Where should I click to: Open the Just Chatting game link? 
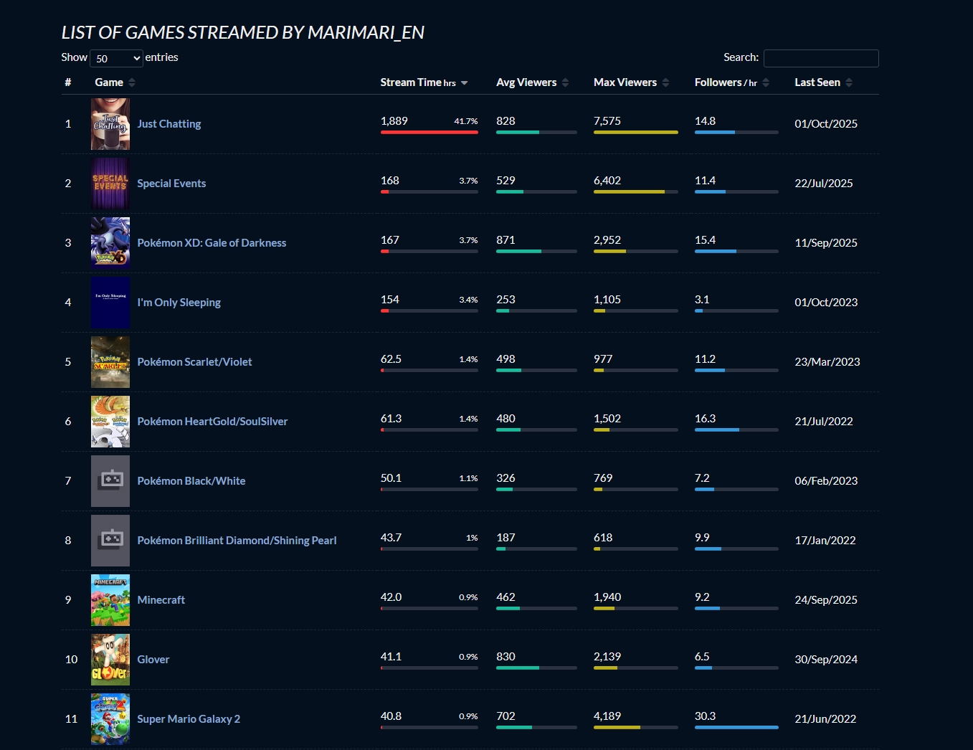pos(169,124)
